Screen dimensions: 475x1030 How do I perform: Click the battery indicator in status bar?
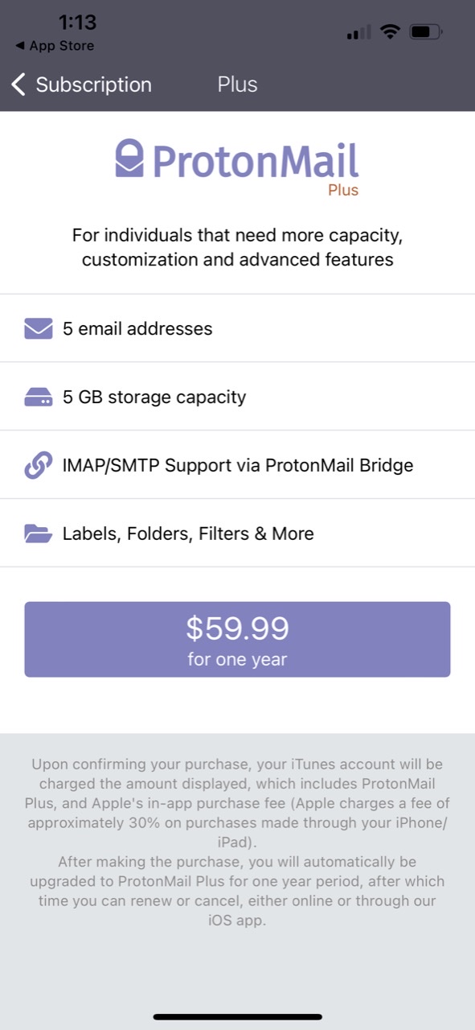pyautogui.click(x=424, y=32)
